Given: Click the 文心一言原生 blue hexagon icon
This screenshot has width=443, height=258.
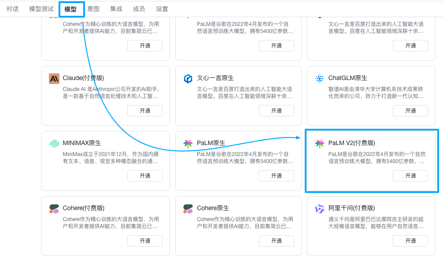Looking at the screenshot, I should pyautogui.click(x=188, y=79).
